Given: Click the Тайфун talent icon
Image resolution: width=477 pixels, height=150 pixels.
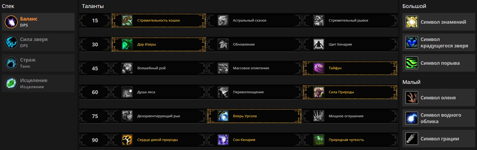Looking at the screenshot, I should (319, 68).
